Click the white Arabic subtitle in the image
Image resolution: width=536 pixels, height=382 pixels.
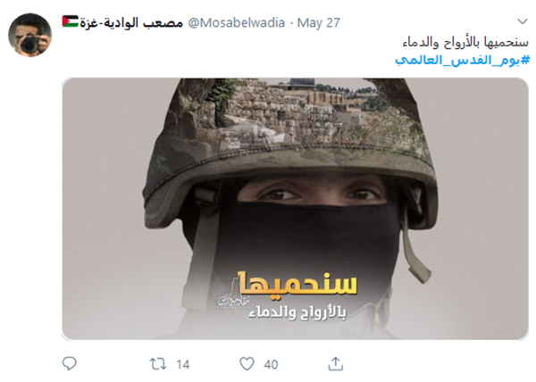(x=297, y=312)
